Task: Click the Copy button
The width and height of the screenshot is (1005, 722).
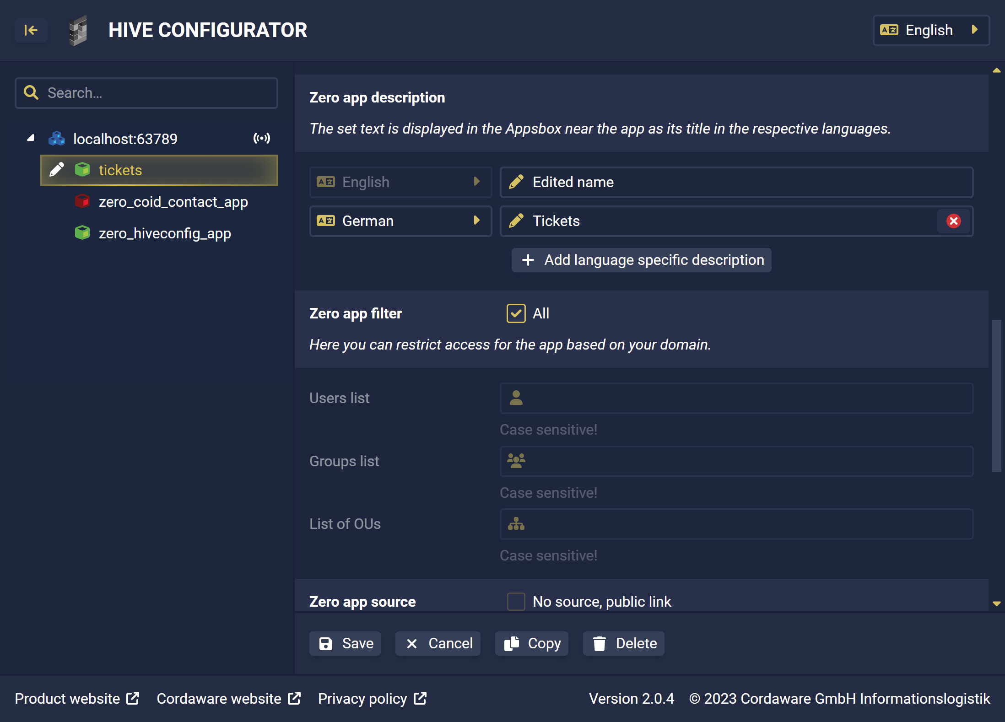Action: point(532,643)
